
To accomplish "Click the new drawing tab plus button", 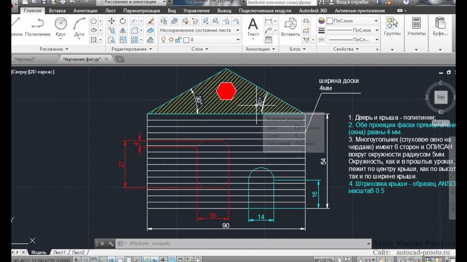I will (120, 59).
